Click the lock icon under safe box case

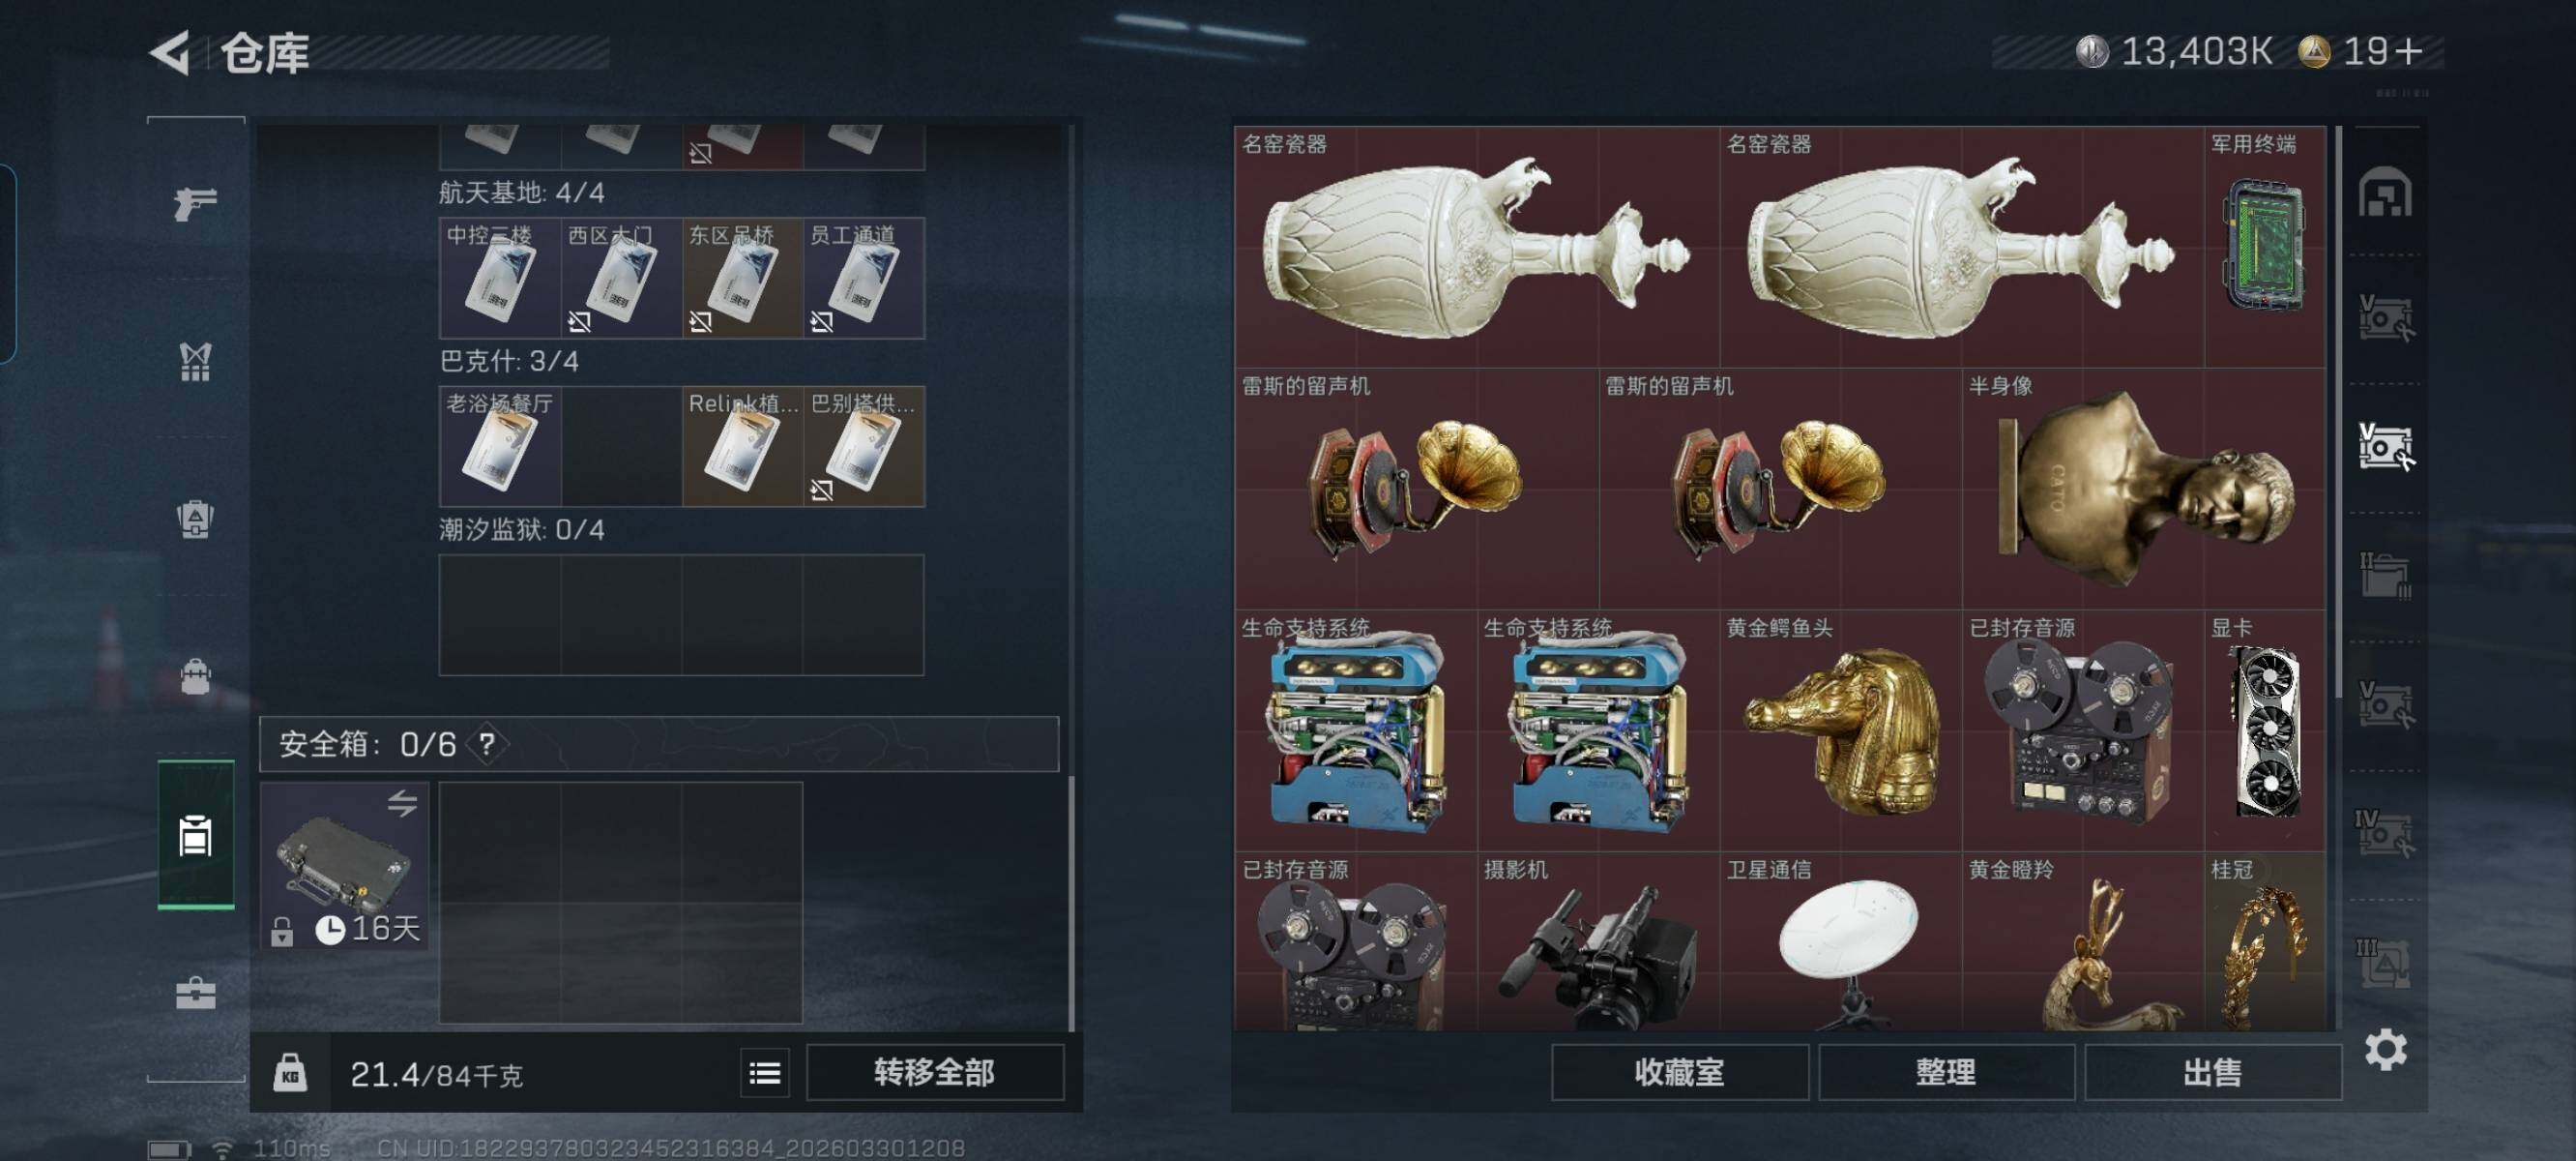pyautogui.click(x=282, y=931)
